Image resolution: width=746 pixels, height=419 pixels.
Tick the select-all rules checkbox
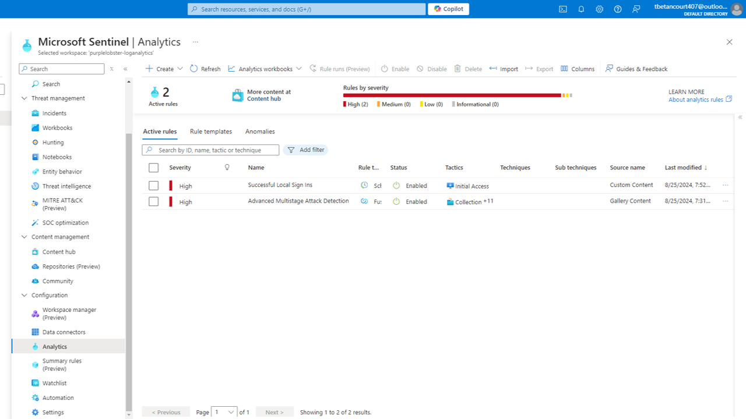pos(154,168)
